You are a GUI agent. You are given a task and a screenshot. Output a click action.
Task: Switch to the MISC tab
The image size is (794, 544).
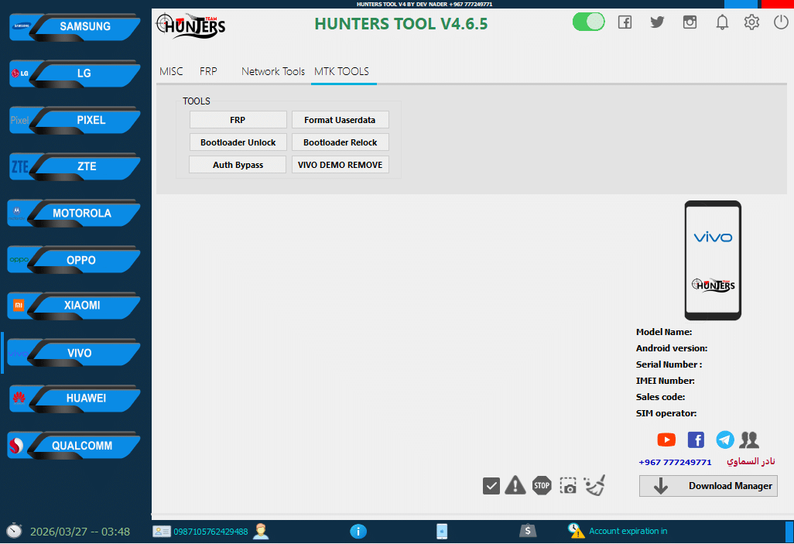(171, 71)
